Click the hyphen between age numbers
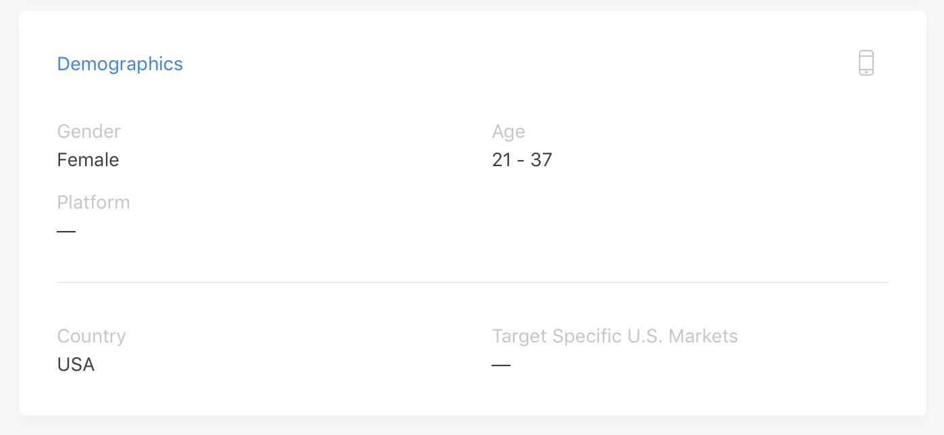 (x=521, y=161)
